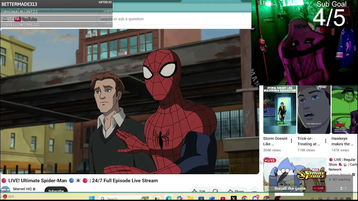Screen dimensions: 358x201
Task: Click the 'LIVE | Regular Show' video title
Action: coord(343,164)
